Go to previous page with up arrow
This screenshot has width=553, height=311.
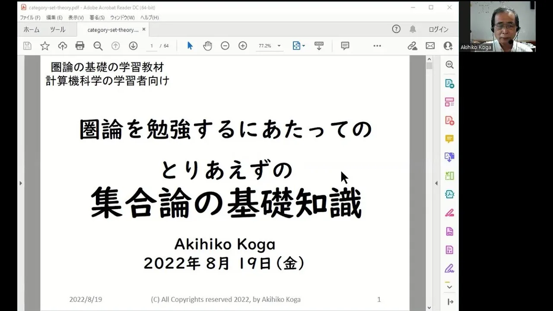115,46
